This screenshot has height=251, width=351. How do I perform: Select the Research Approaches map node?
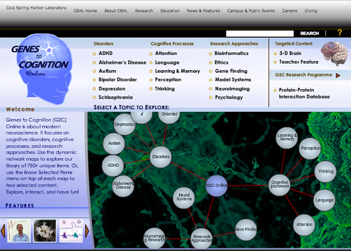pyautogui.click(x=201, y=238)
